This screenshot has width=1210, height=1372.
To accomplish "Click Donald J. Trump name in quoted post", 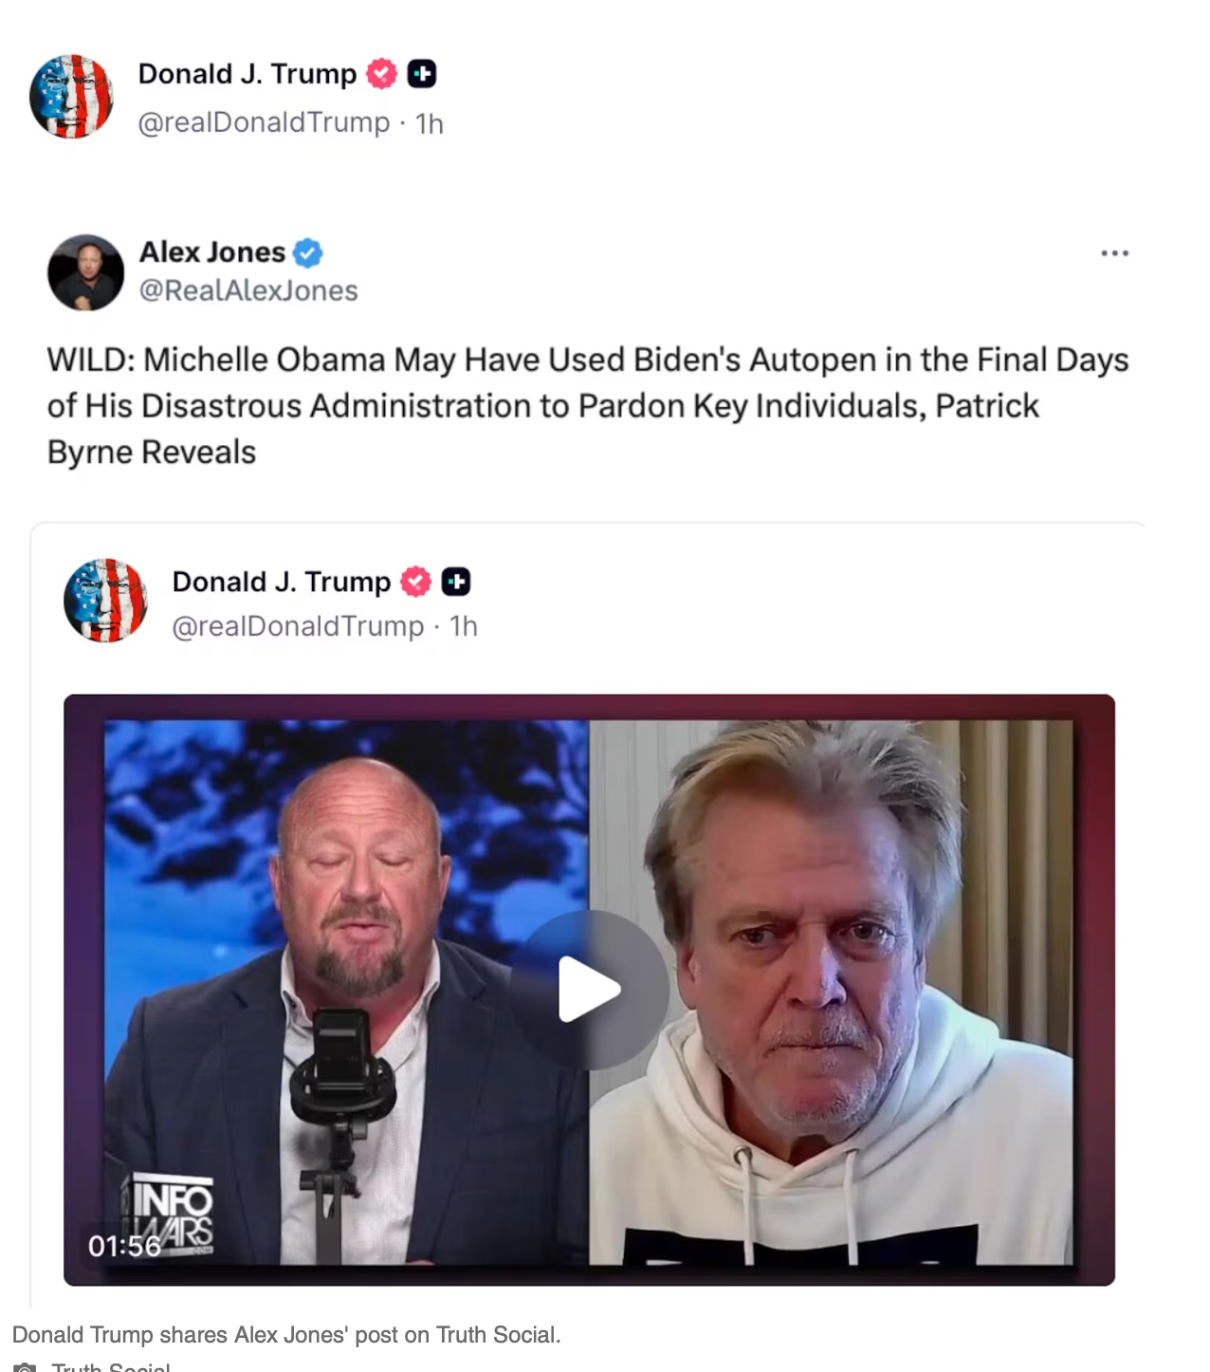I will coord(282,582).
